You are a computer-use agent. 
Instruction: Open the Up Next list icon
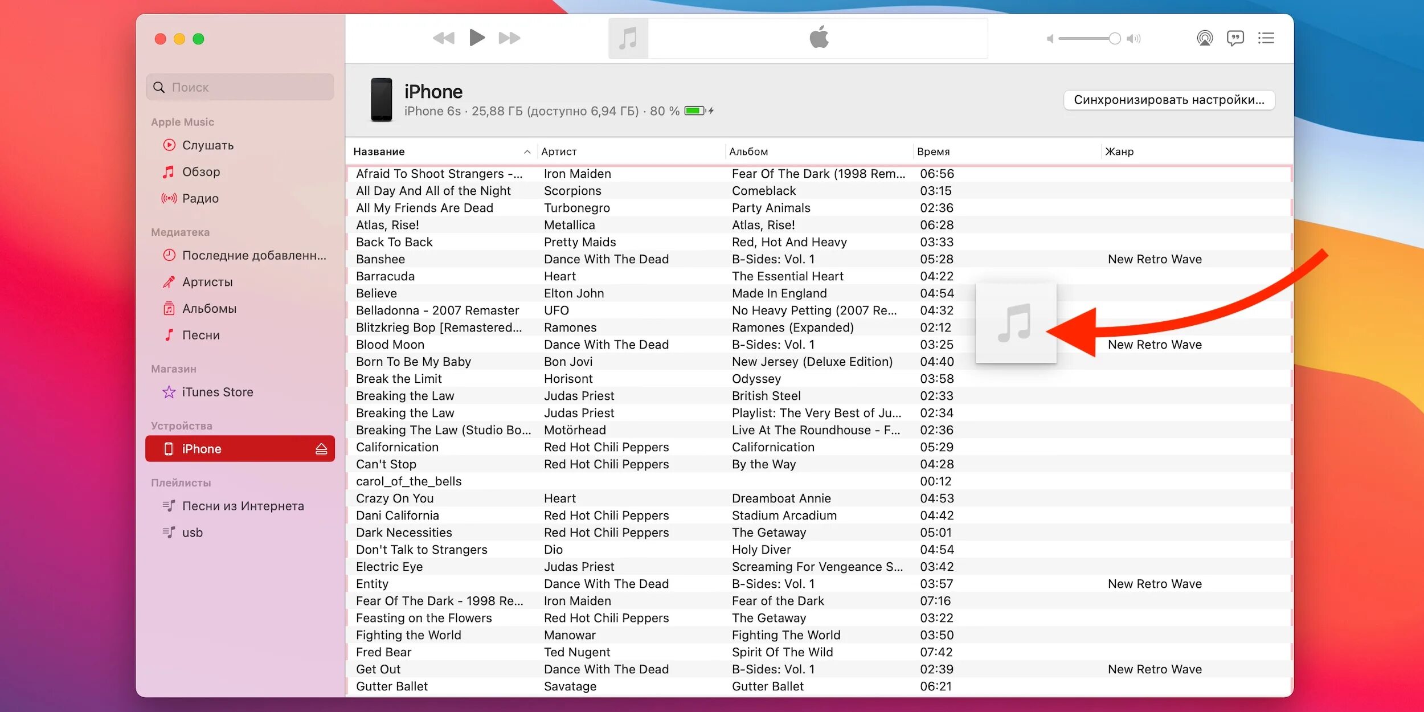coord(1266,38)
